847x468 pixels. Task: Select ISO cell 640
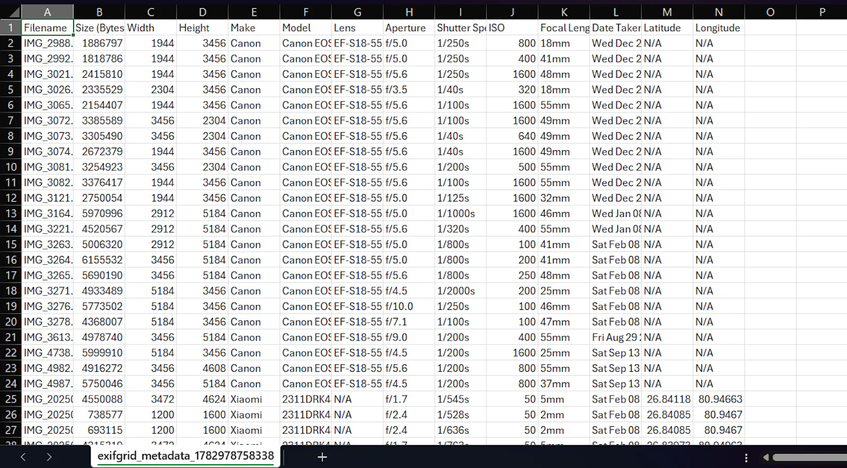tap(512, 136)
